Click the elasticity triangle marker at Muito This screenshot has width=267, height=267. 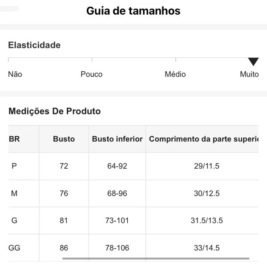(x=253, y=62)
